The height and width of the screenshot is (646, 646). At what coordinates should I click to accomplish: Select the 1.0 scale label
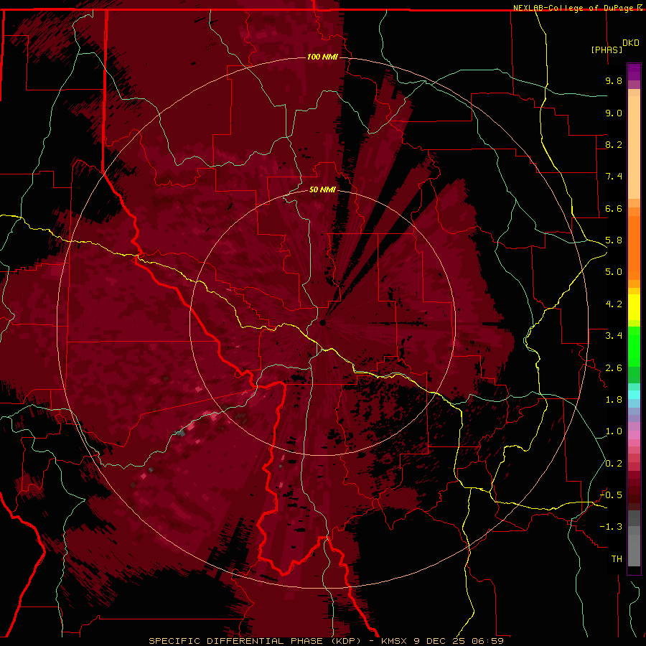(x=614, y=431)
